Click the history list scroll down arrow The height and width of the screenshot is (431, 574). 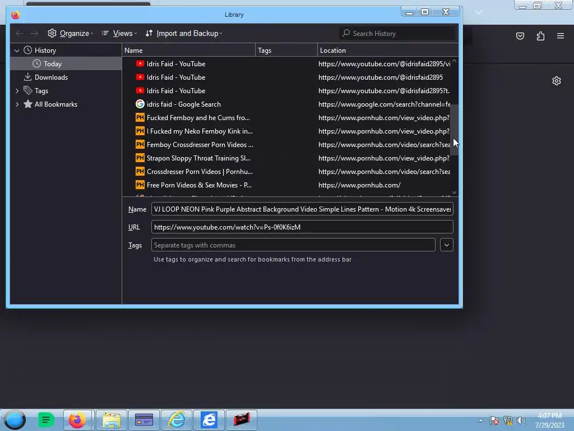[454, 192]
